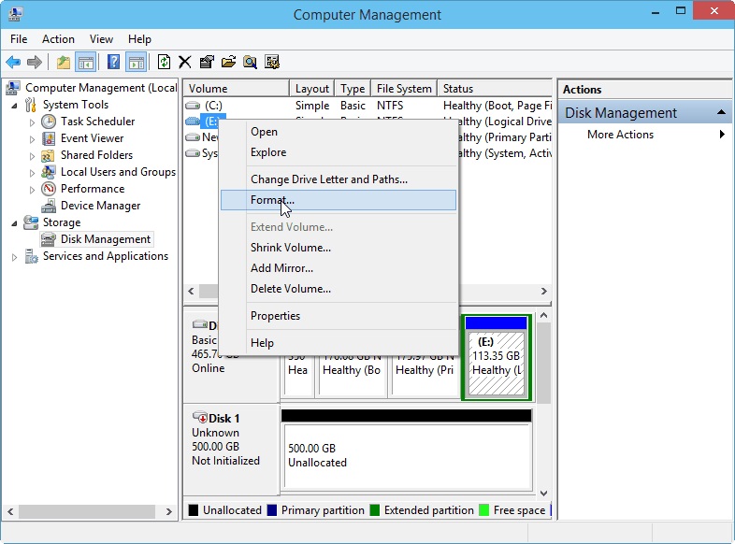Toggle the Show/Hide Action Pane button
Image resolution: width=735 pixels, height=544 pixels.
[x=136, y=63]
